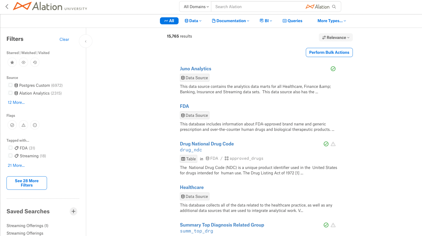Expand the Data type menu
This screenshot has height=236, width=422.
coord(193,21)
